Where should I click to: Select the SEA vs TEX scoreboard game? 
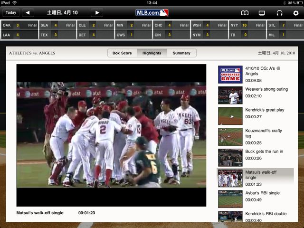[57, 30]
